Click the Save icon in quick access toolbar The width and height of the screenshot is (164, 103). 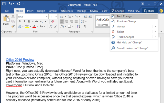click(4, 4)
